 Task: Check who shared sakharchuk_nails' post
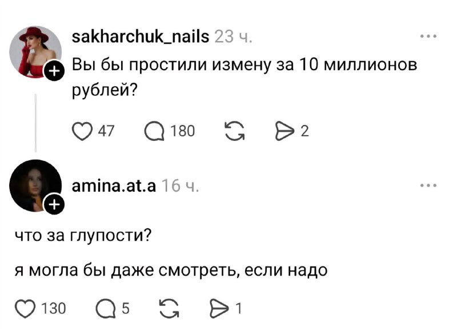[303, 131]
